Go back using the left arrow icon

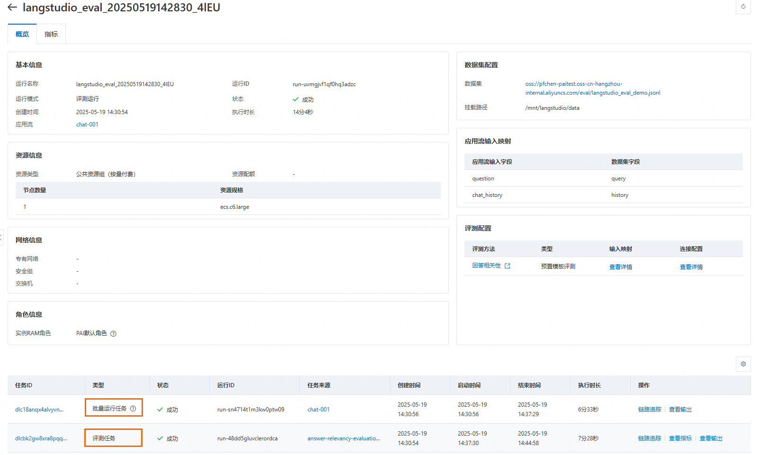tap(12, 7)
